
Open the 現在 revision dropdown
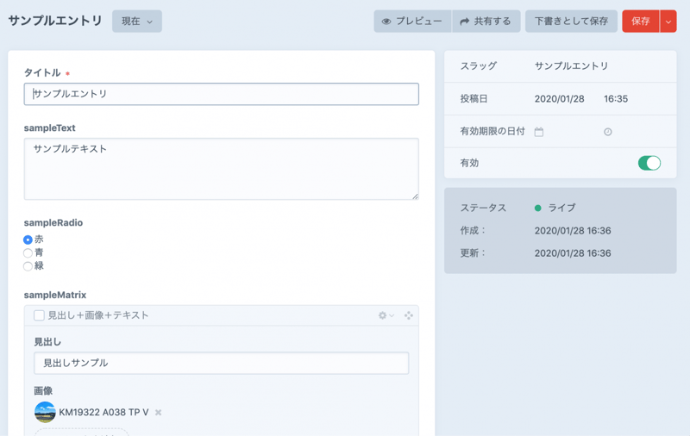tap(137, 22)
